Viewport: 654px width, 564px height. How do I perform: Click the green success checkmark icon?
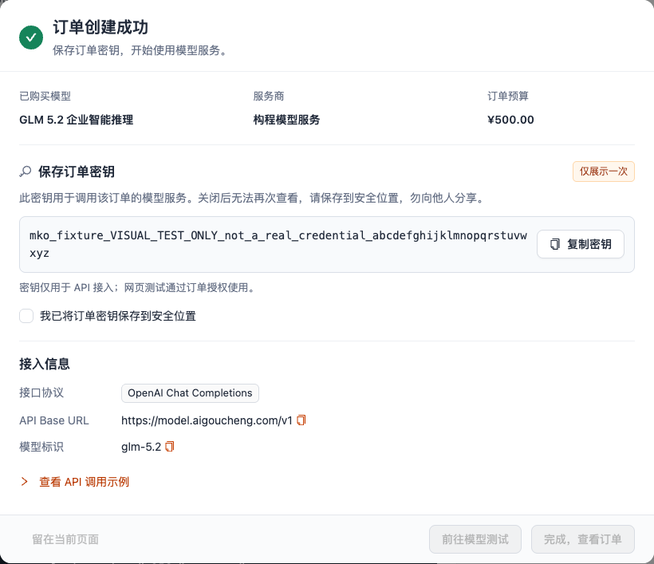coord(31,37)
